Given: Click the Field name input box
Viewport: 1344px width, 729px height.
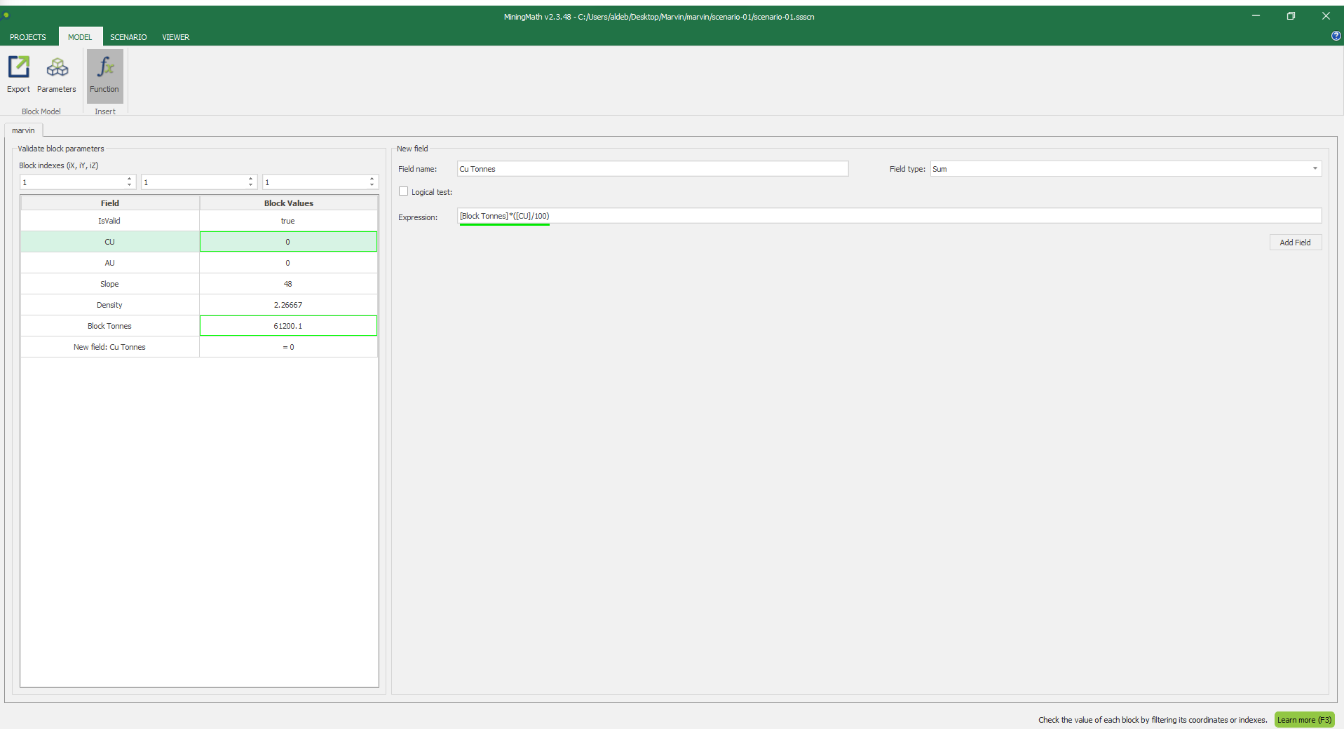Looking at the screenshot, I should click(652, 169).
